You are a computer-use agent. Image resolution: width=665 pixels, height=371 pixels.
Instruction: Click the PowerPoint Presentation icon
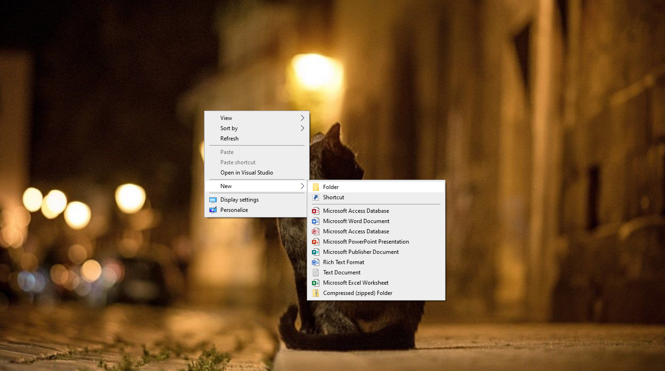tap(316, 242)
